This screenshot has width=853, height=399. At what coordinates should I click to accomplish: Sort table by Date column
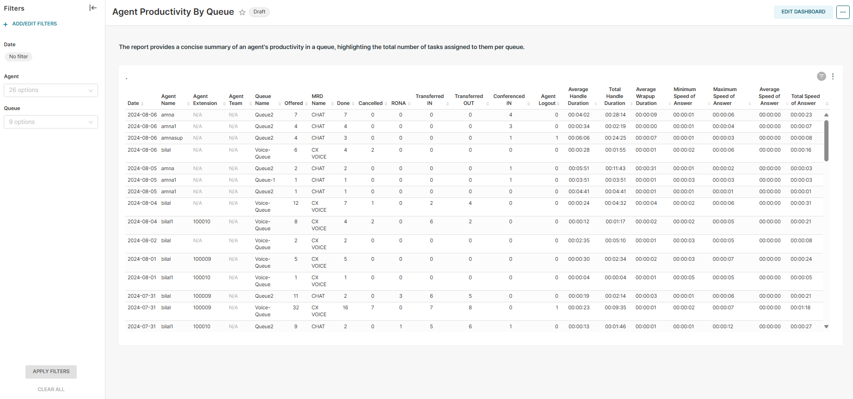[134, 103]
